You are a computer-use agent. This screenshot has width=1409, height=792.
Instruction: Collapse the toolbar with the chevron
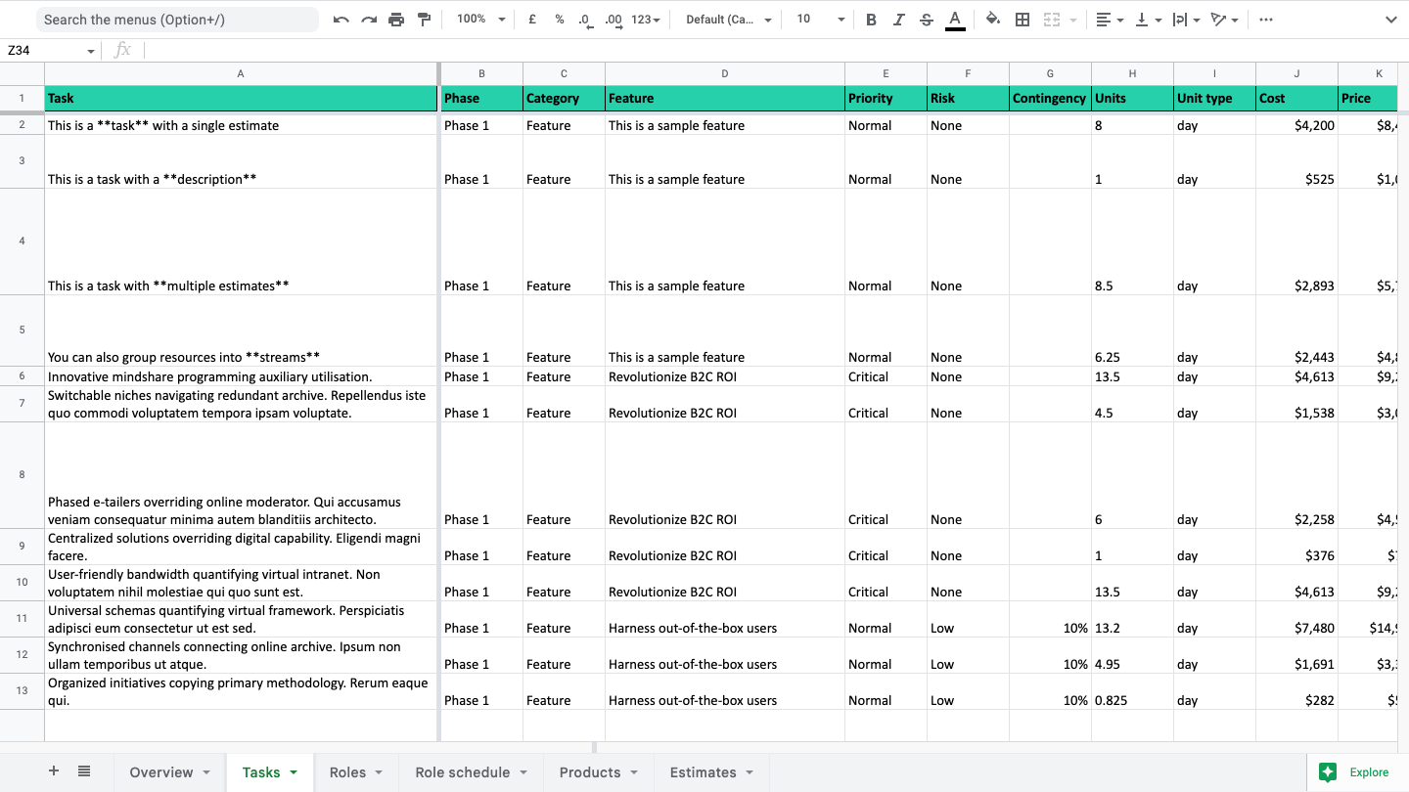[x=1391, y=20]
